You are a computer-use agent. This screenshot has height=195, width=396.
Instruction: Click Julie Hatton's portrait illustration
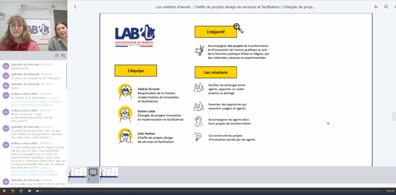126,136
